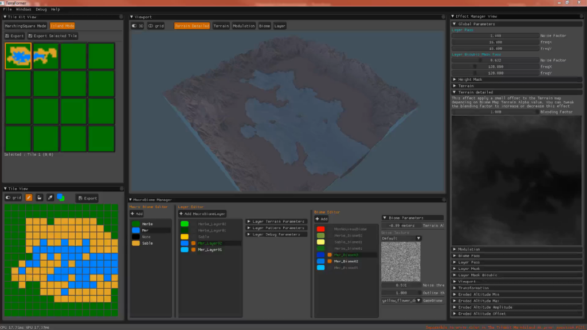587x330 pixels.
Task: Expand the Layer Terrain Parameters section
Action: 277,221
